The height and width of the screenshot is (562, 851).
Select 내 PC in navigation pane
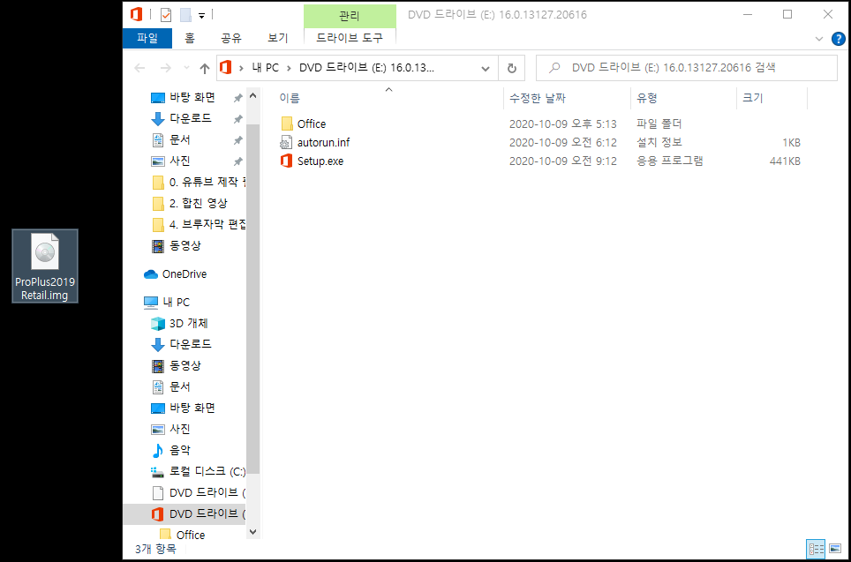point(166,302)
